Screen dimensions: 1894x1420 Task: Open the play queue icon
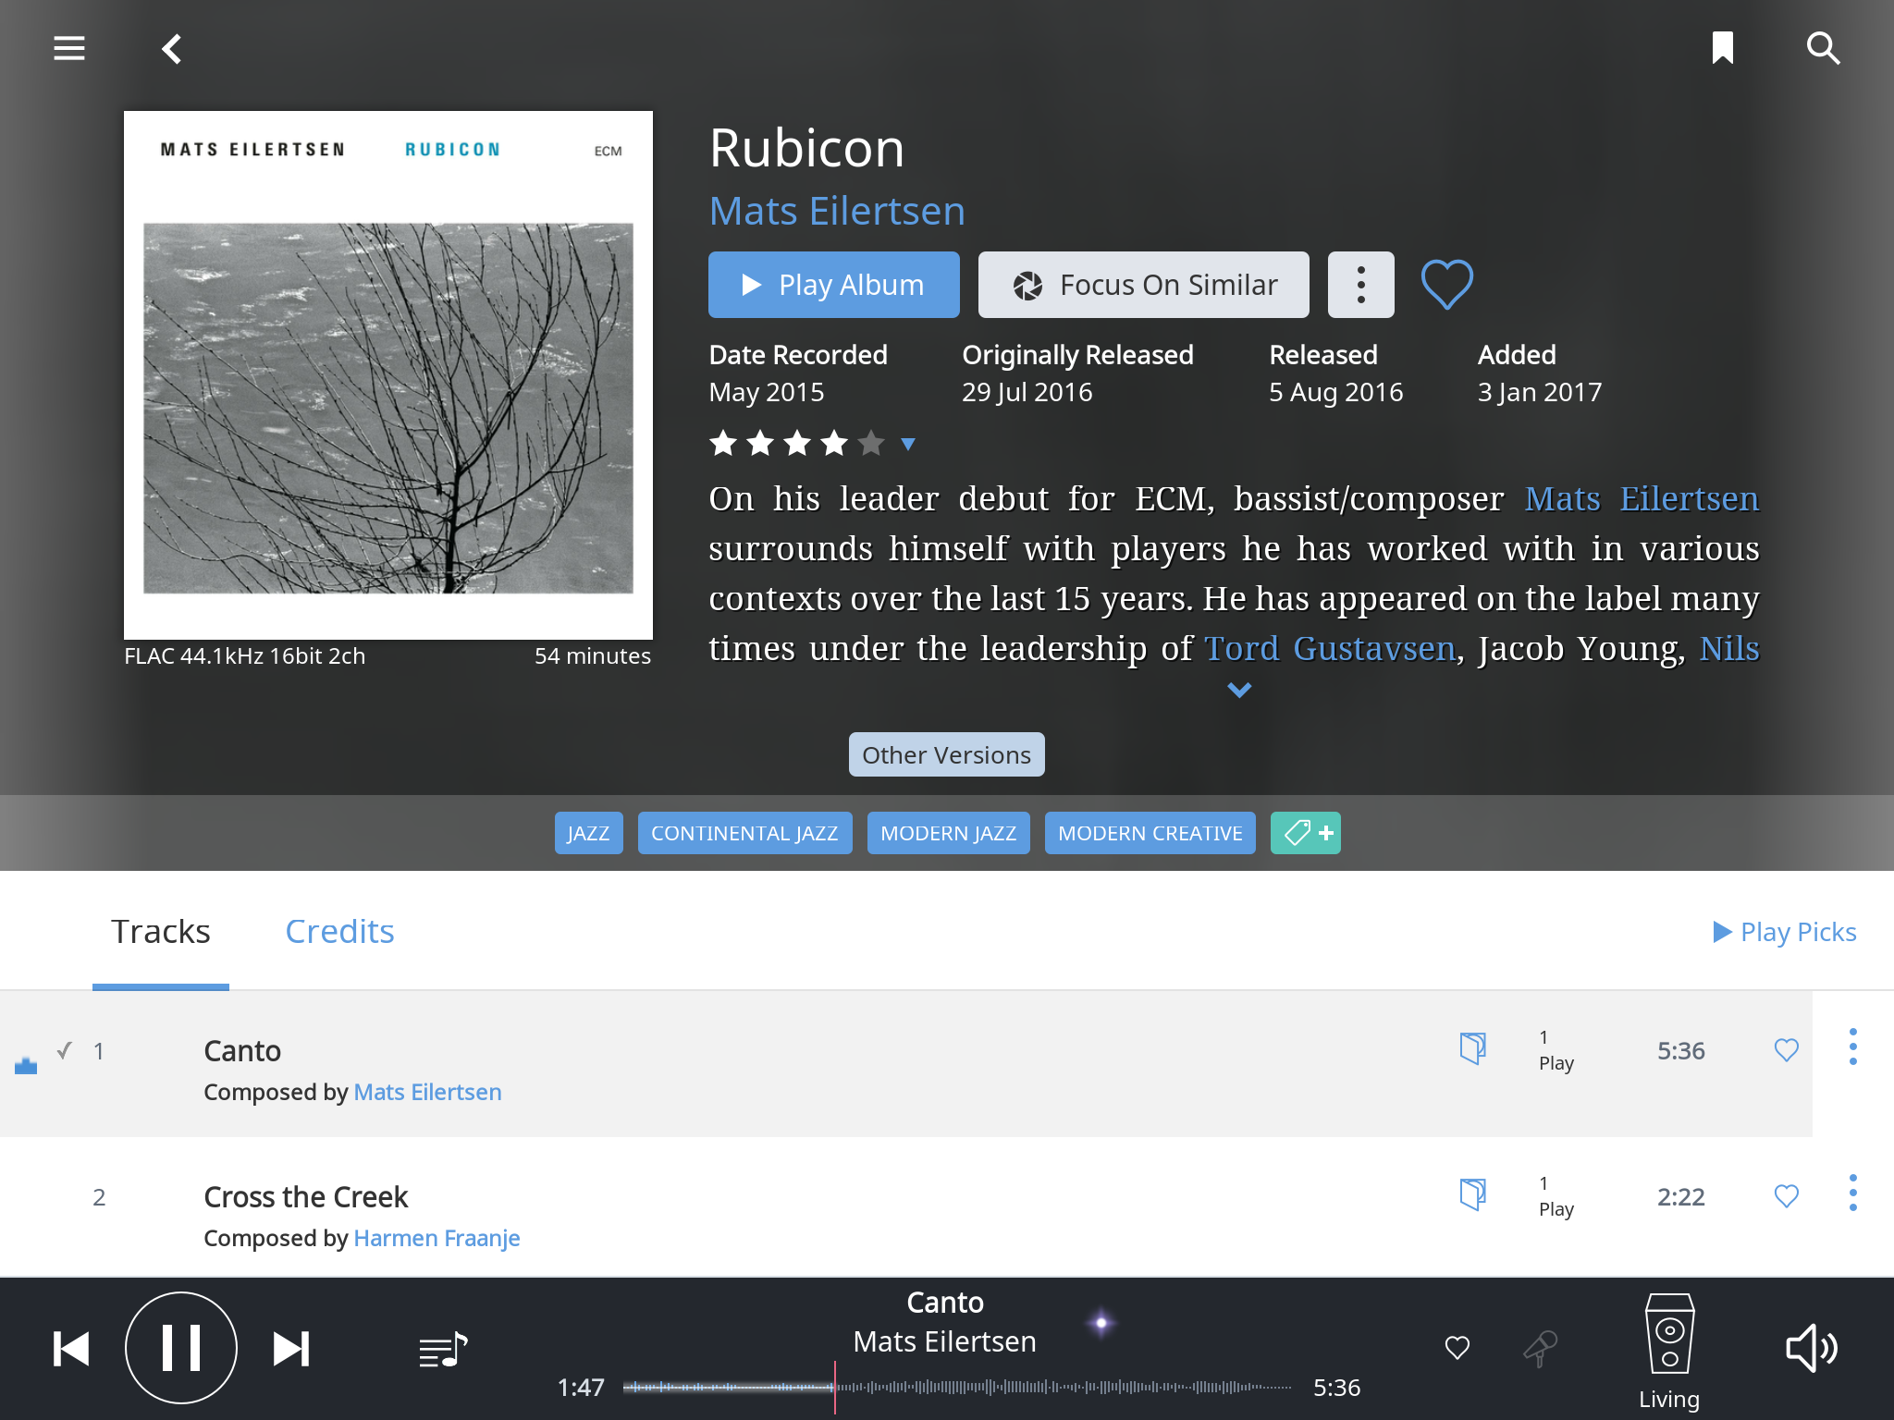(x=443, y=1350)
